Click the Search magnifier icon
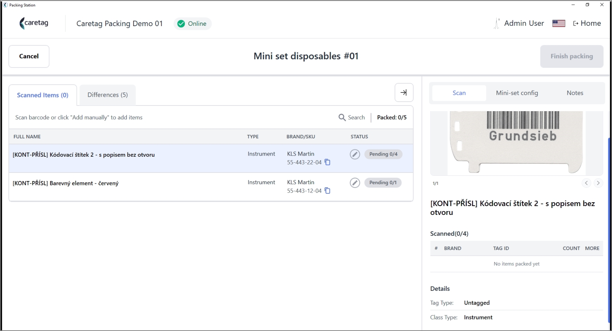The width and height of the screenshot is (612, 331). pos(342,117)
